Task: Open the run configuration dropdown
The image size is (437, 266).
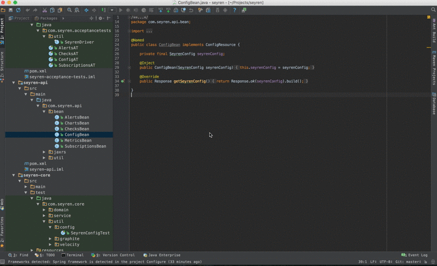Action: point(112,10)
